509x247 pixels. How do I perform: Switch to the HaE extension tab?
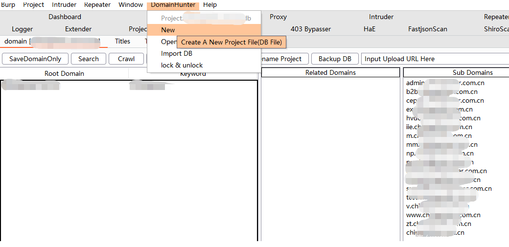click(x=370, y=29)
